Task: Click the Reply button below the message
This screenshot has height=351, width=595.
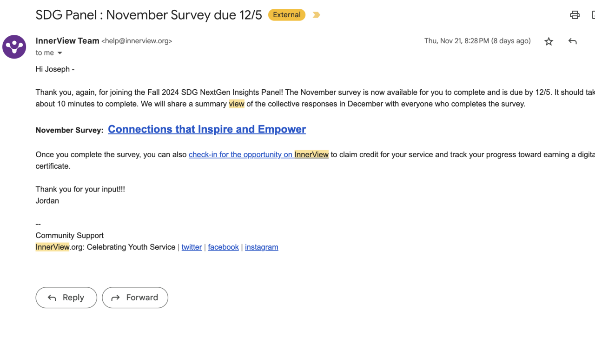Action: click(x=66, y=298)
